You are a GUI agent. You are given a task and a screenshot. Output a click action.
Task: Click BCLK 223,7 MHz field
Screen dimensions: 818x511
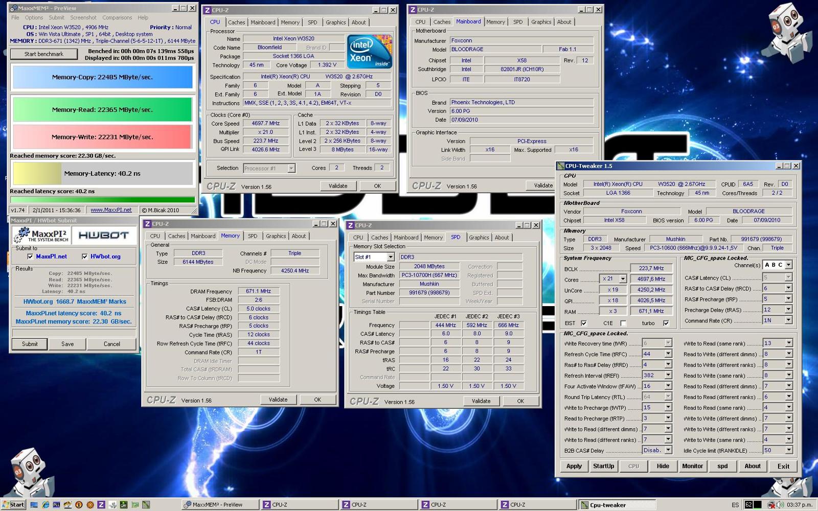(x=651, y=268)
